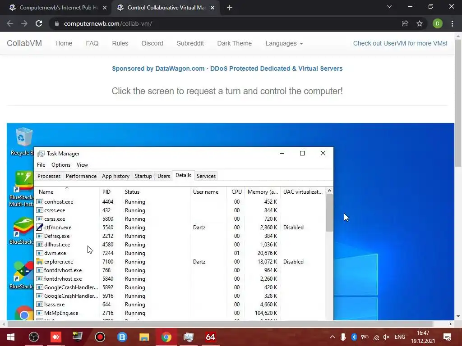462x346 pixels.
Task: Open the Rules nav link
Action: tap(120, 43)
